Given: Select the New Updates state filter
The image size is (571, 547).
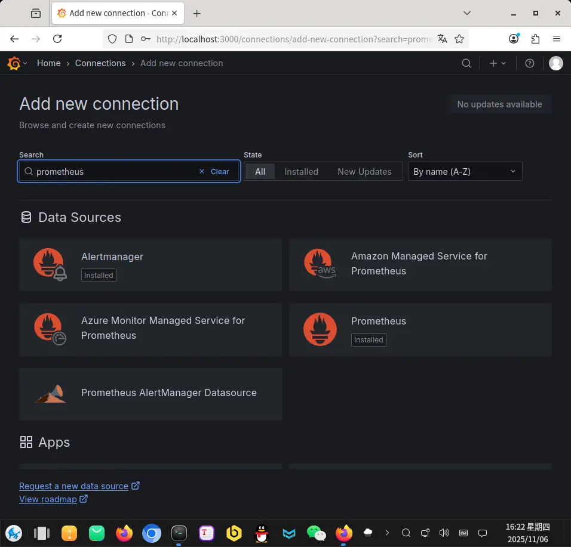Looking at the screenshot, I should pos(364,171).
